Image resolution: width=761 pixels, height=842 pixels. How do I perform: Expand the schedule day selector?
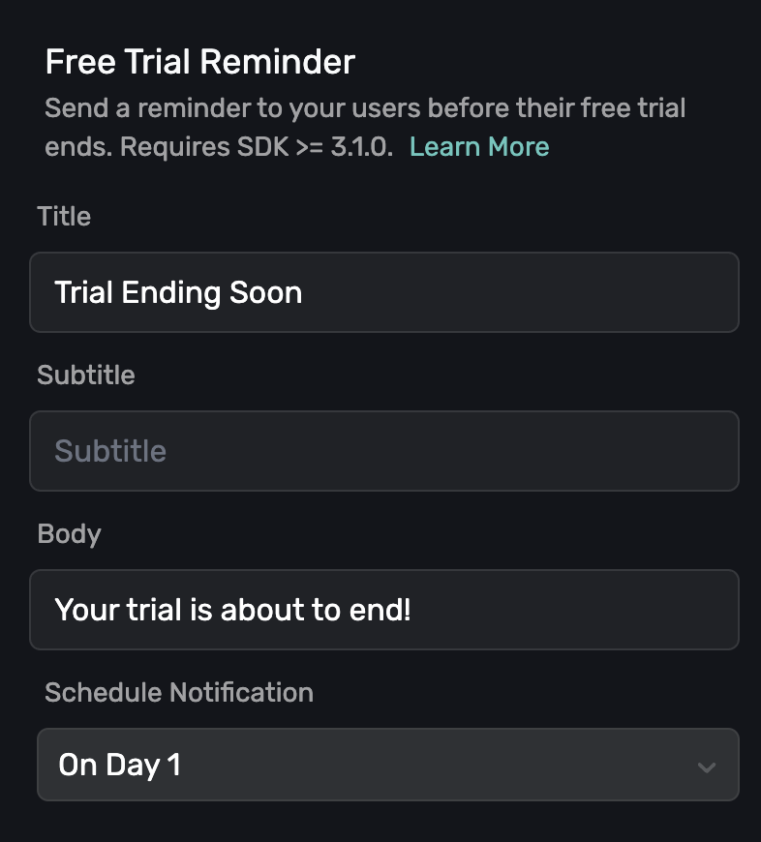pyautogui.click(x=387, y=765)
